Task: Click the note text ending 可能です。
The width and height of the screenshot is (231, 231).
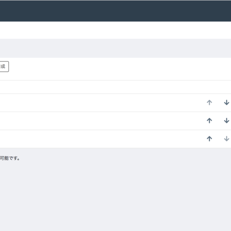Action: click(x=10, y=158)
